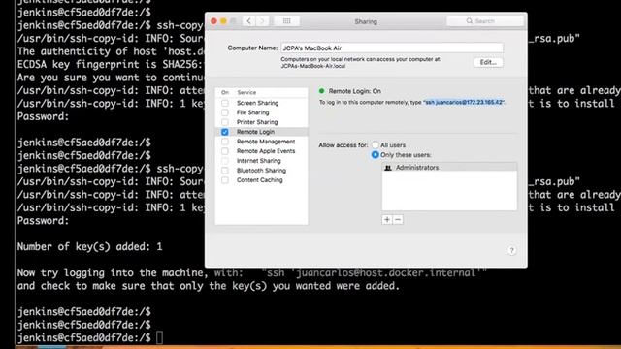This screenshot has height=349, width=621.
Task: Enable the Screen Sharing checkbox
Action: (225, 103)
